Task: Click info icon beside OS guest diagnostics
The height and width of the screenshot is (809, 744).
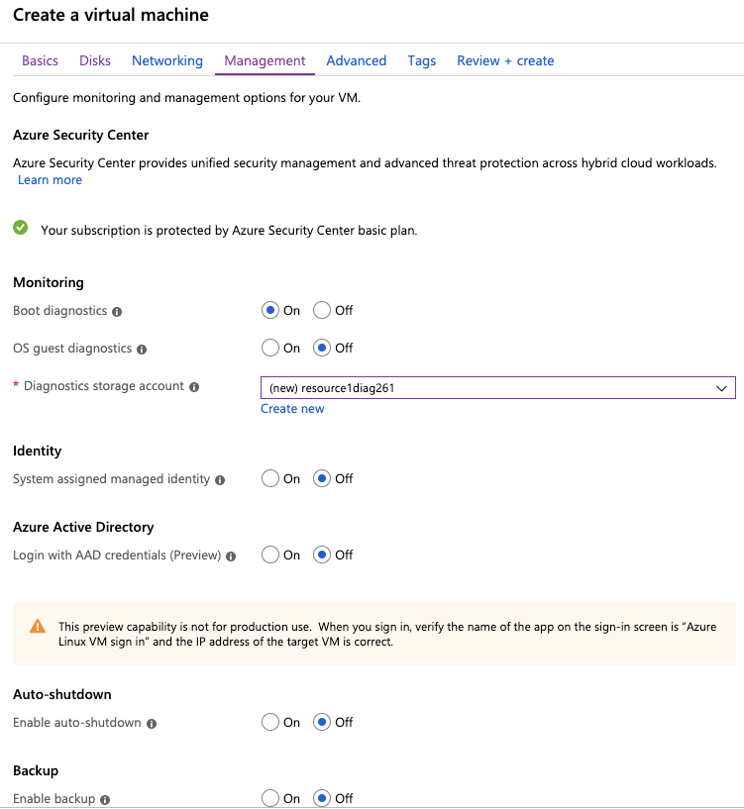Action: point(142,350)
